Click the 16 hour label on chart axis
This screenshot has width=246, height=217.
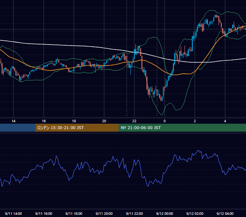point(44,121)
